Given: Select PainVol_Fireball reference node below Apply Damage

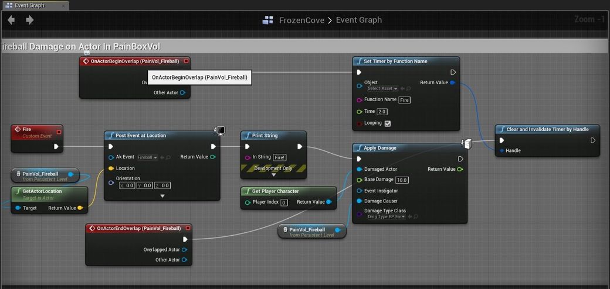Looking at the screenshot, I should click(312, 232).
